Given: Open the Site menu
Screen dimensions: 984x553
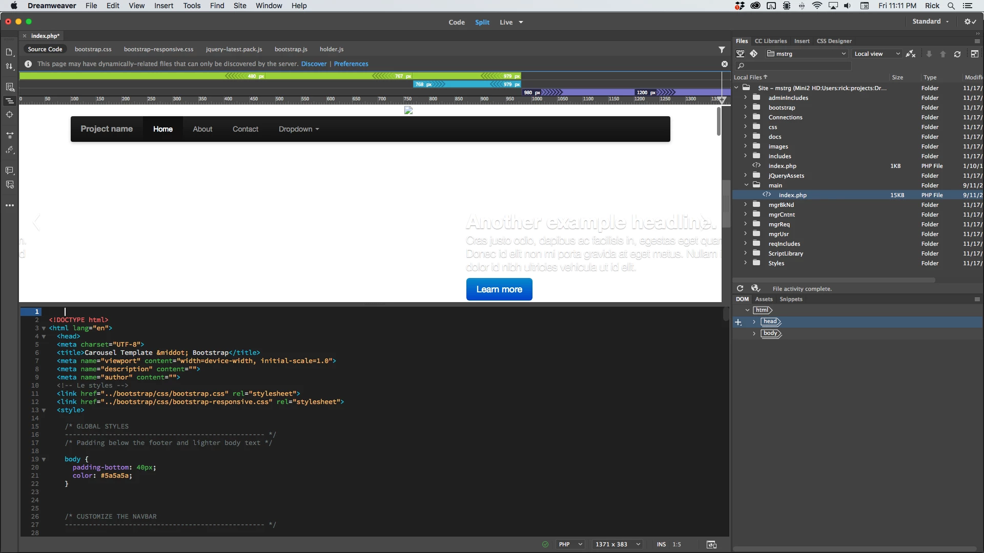Looking at the screenshot, I should pyautogui.click(x=239, y=6).
